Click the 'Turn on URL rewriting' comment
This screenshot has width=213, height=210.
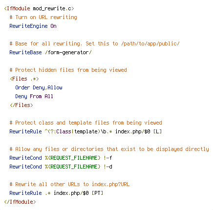click(43, 17)
